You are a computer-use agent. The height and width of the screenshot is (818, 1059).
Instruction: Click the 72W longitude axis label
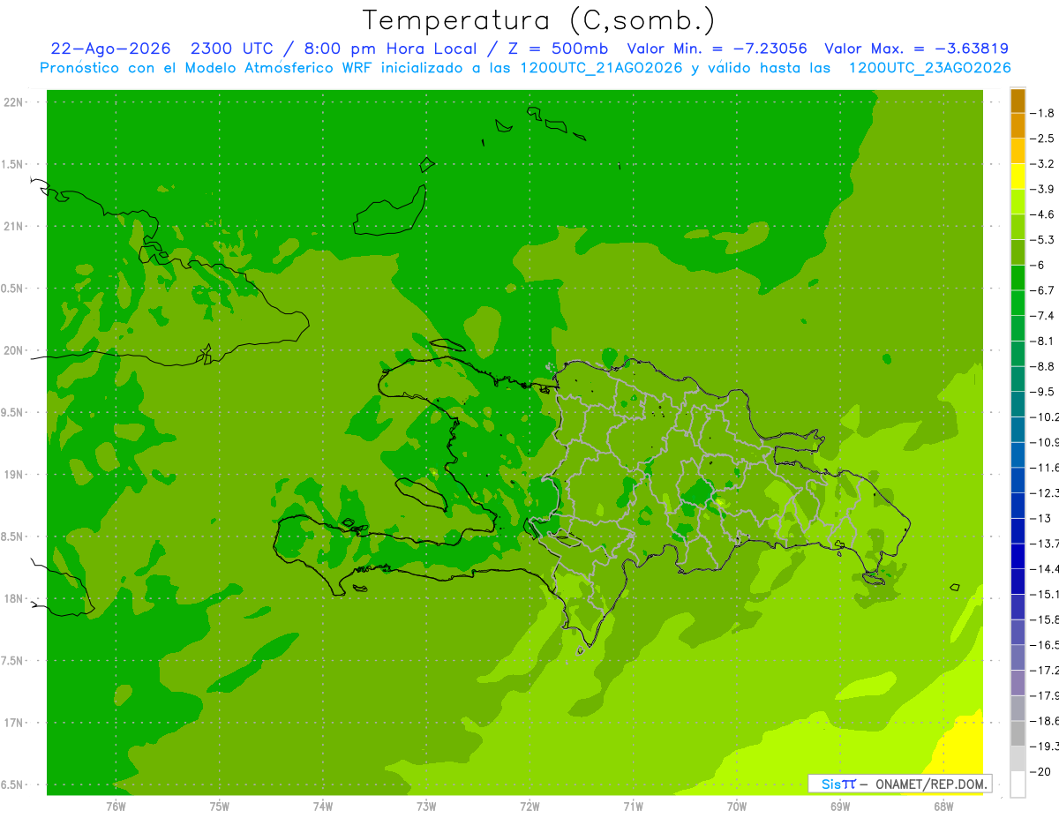(530, 806)
